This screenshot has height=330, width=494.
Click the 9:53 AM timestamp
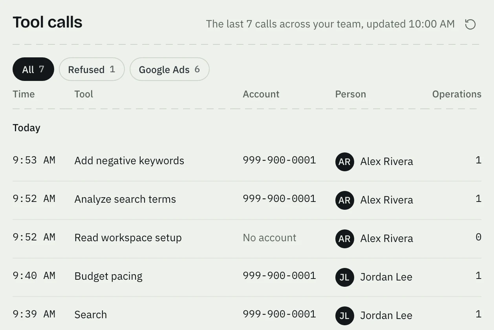(34, 160)
